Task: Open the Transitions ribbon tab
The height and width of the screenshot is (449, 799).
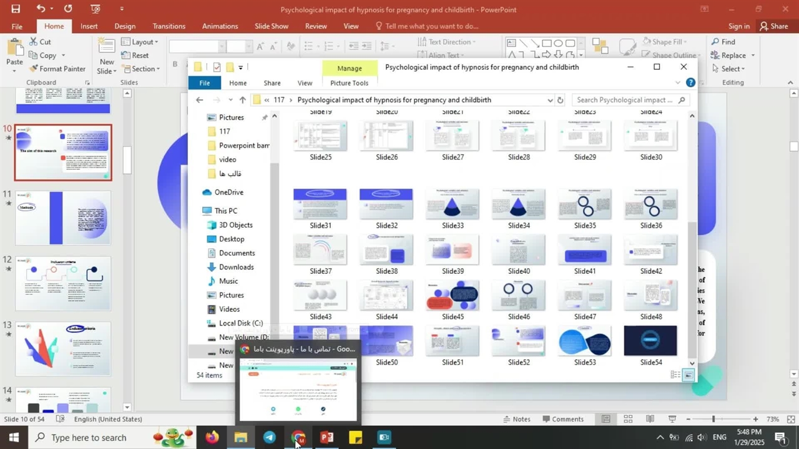Action: tap(169, 26)
